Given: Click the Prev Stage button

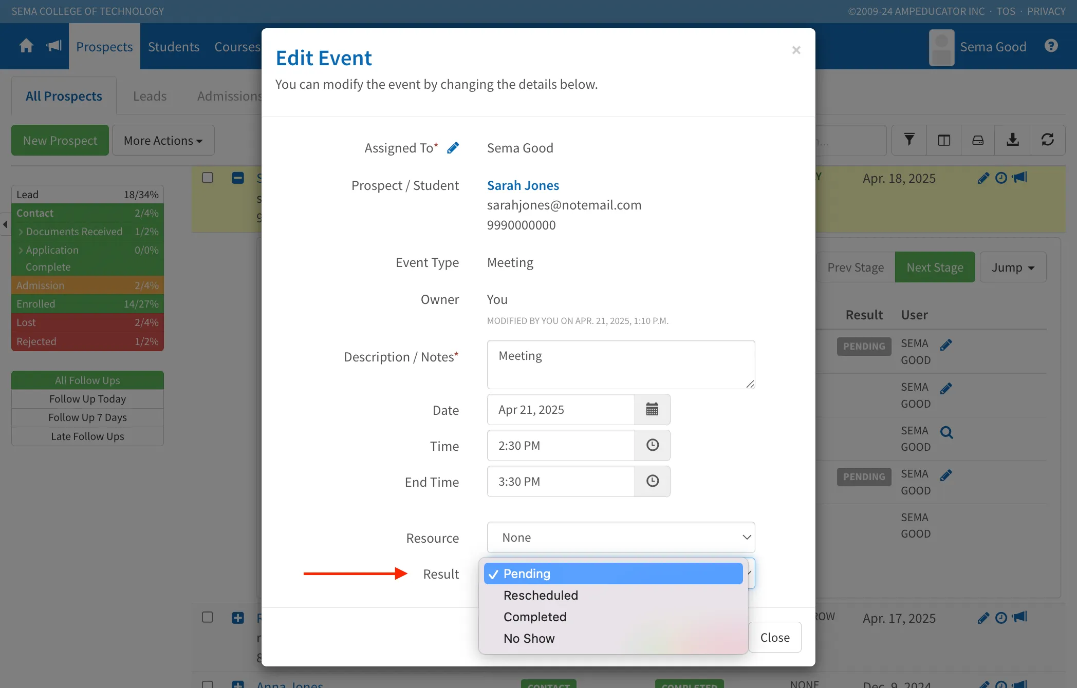Looking at the screenshot, I should pyautogui.click(x=856, y=267).
